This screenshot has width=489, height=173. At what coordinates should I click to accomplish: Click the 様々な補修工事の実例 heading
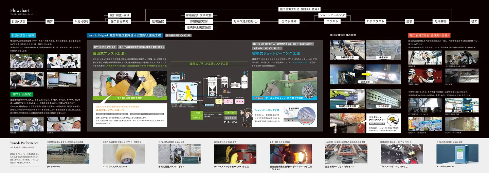point(343,35)
